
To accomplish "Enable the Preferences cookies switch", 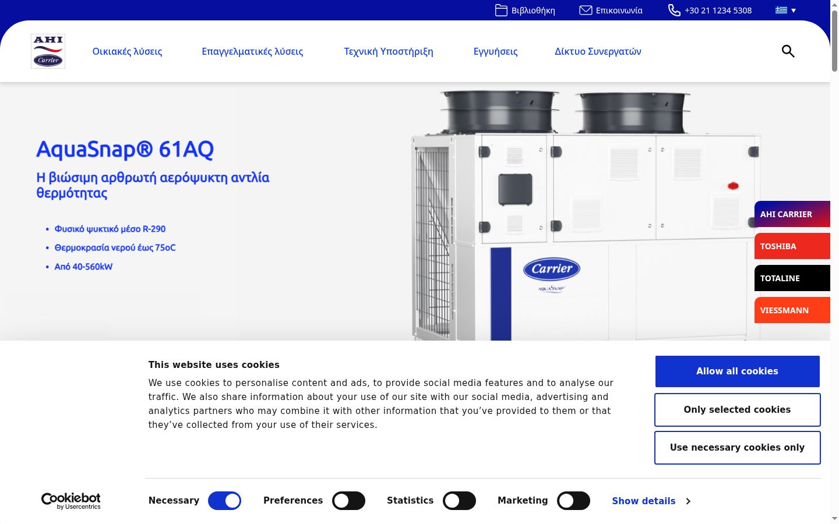I will click(x=348, y=501).
